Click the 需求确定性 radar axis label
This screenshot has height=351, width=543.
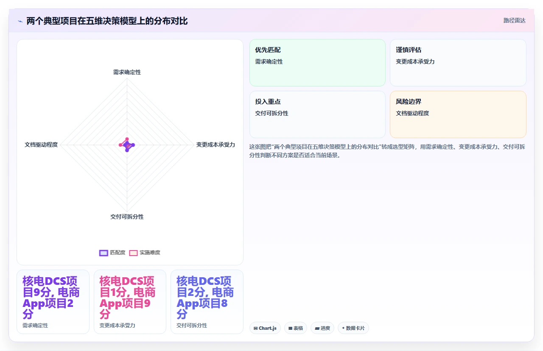point(127,72)
